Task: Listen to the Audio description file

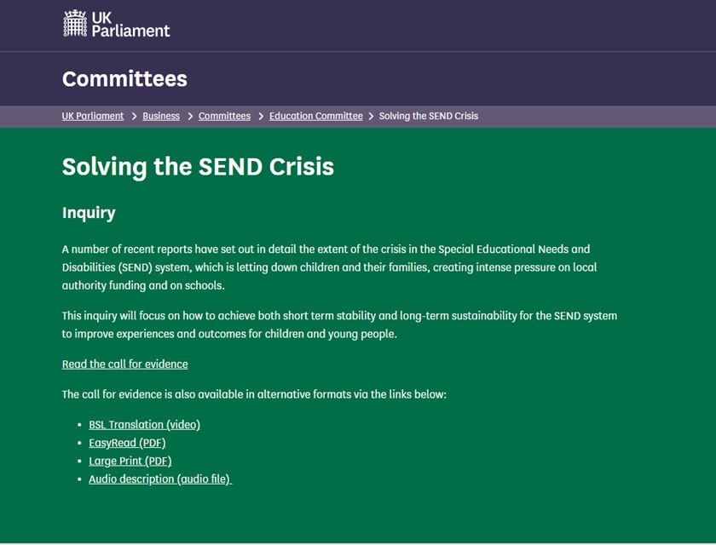Action: tap(159, 479)
